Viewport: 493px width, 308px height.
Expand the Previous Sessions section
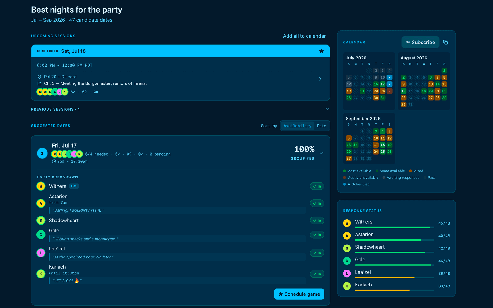pos(180,109)
